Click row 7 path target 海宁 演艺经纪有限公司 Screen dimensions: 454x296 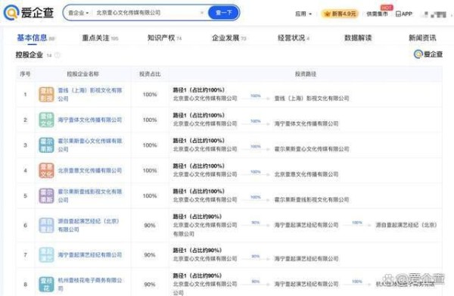[x=306, y=259]
